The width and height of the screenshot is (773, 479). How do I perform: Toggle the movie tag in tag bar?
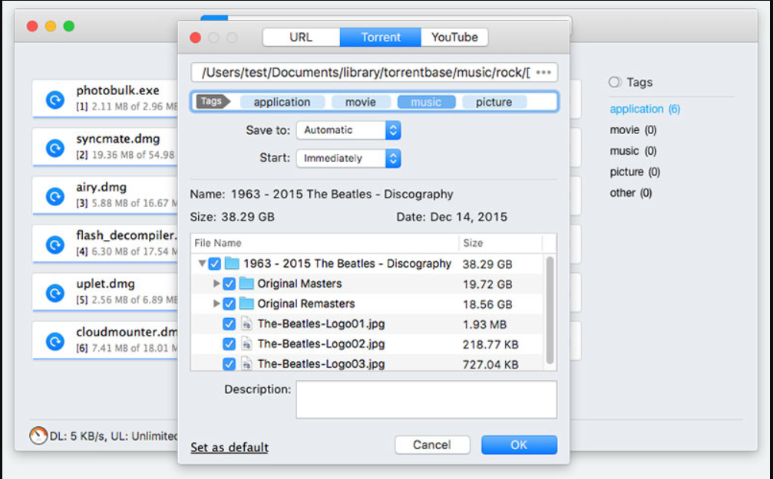pyautogui.click(x=360, y=102)
